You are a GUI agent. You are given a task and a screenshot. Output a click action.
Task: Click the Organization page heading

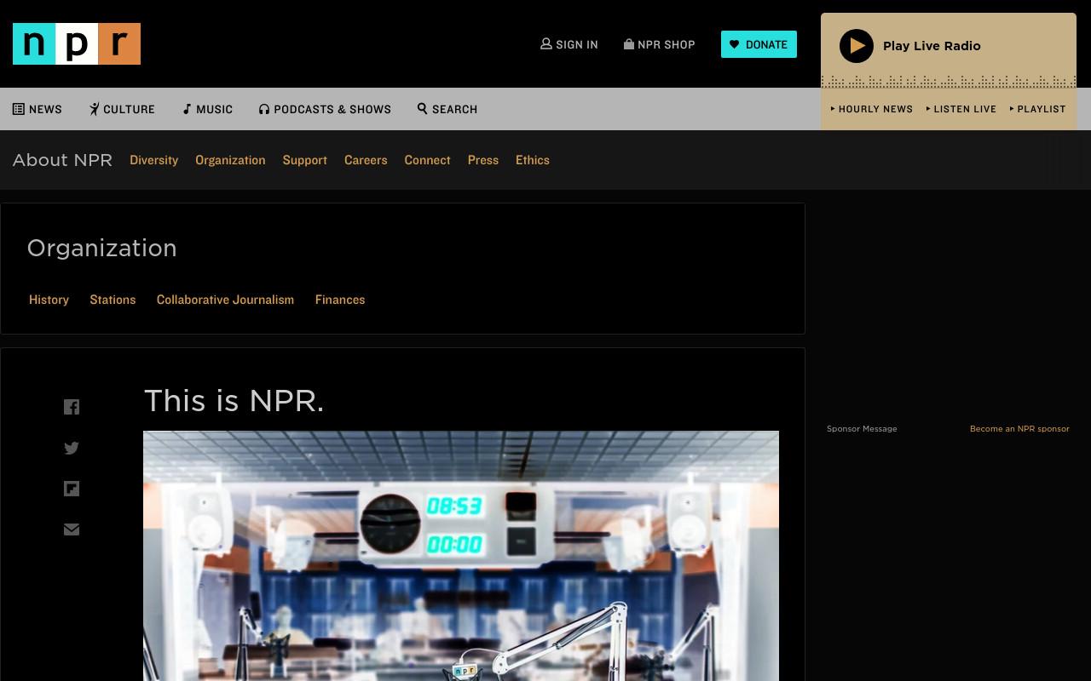coord(102,248)
